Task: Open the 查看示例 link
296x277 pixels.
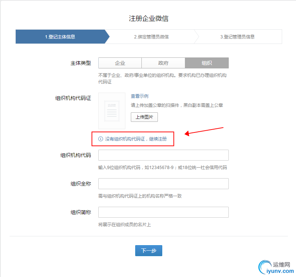Action: point(140,96)
